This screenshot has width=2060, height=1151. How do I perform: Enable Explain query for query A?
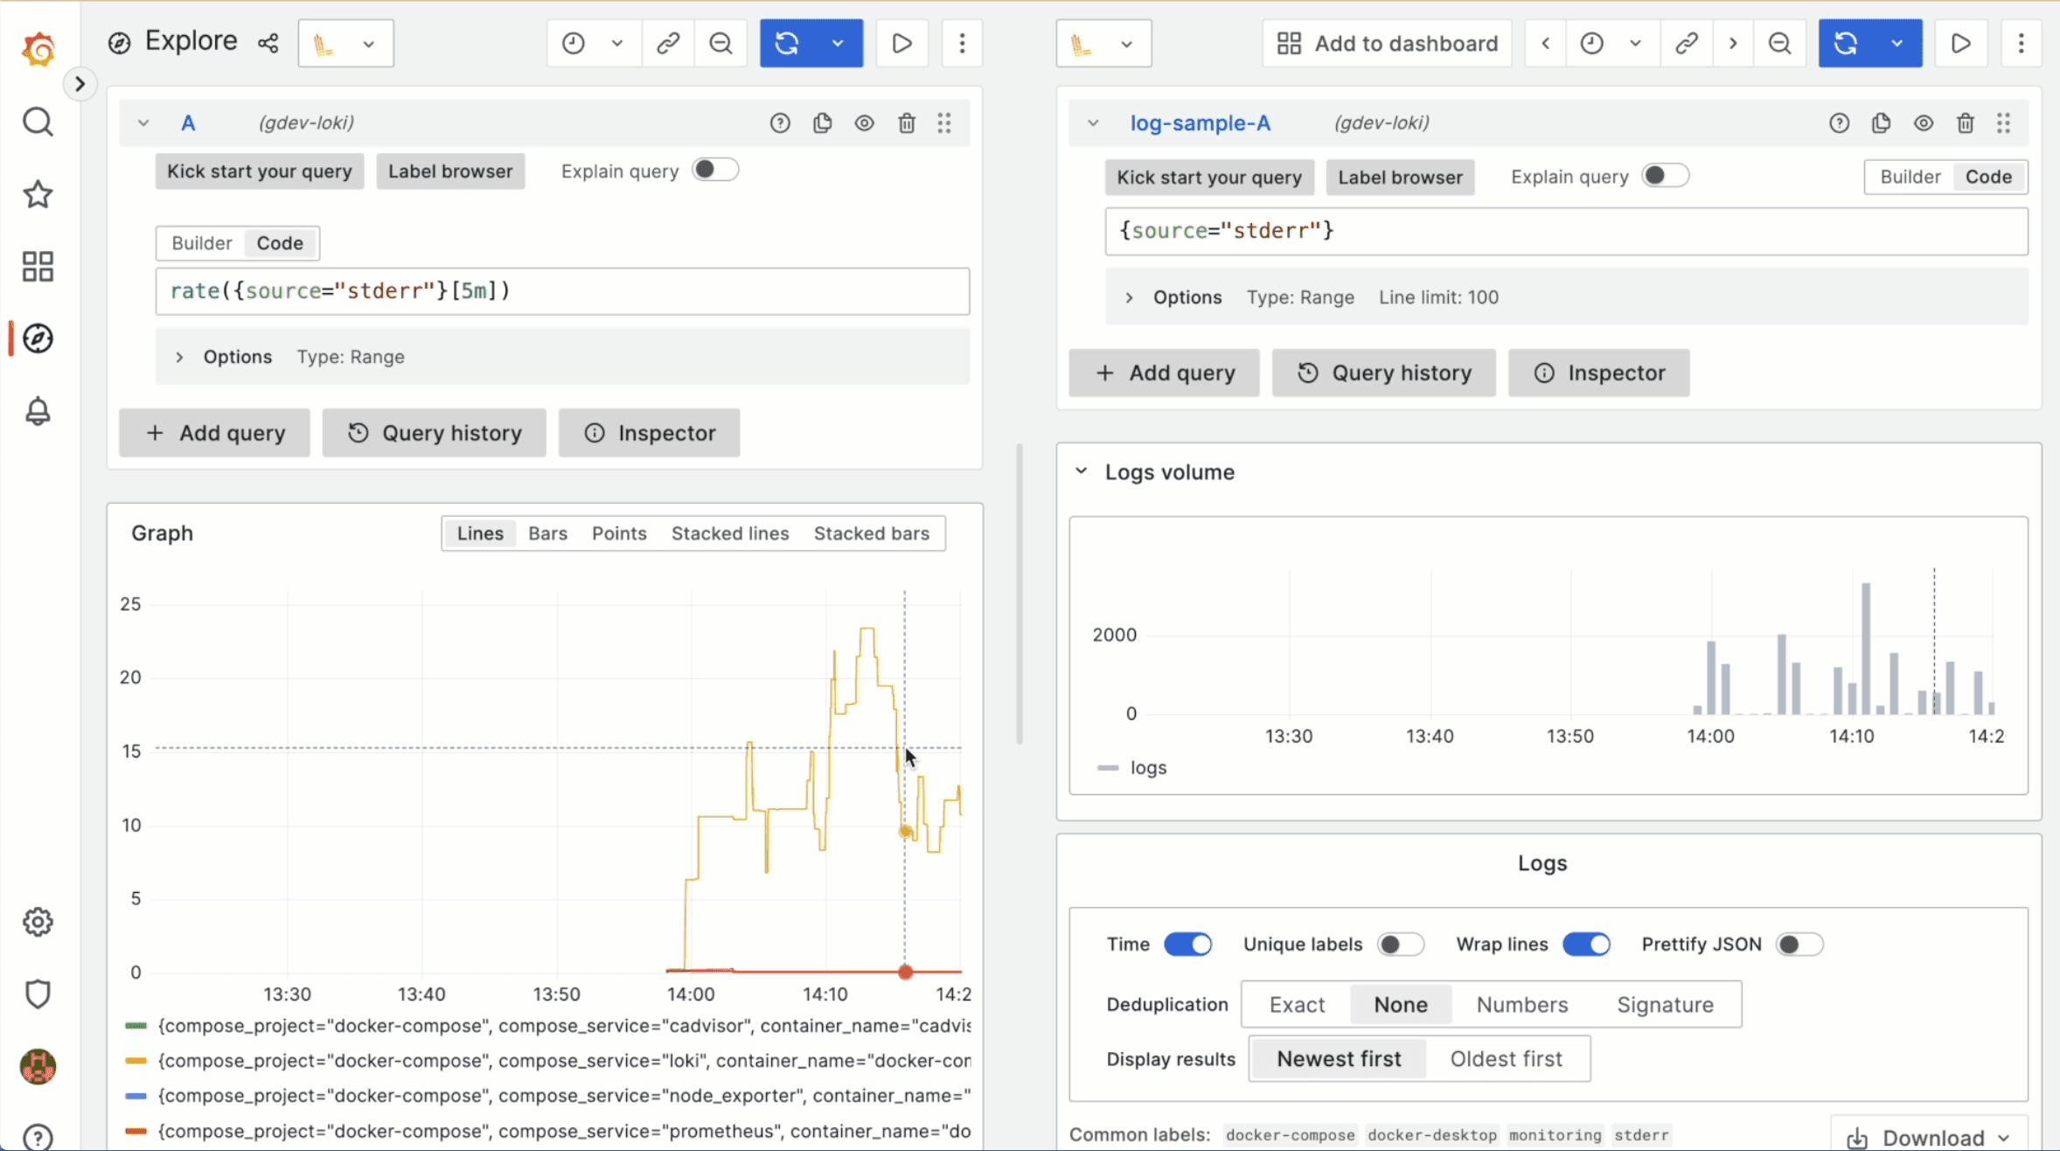[x=715, y=170]
